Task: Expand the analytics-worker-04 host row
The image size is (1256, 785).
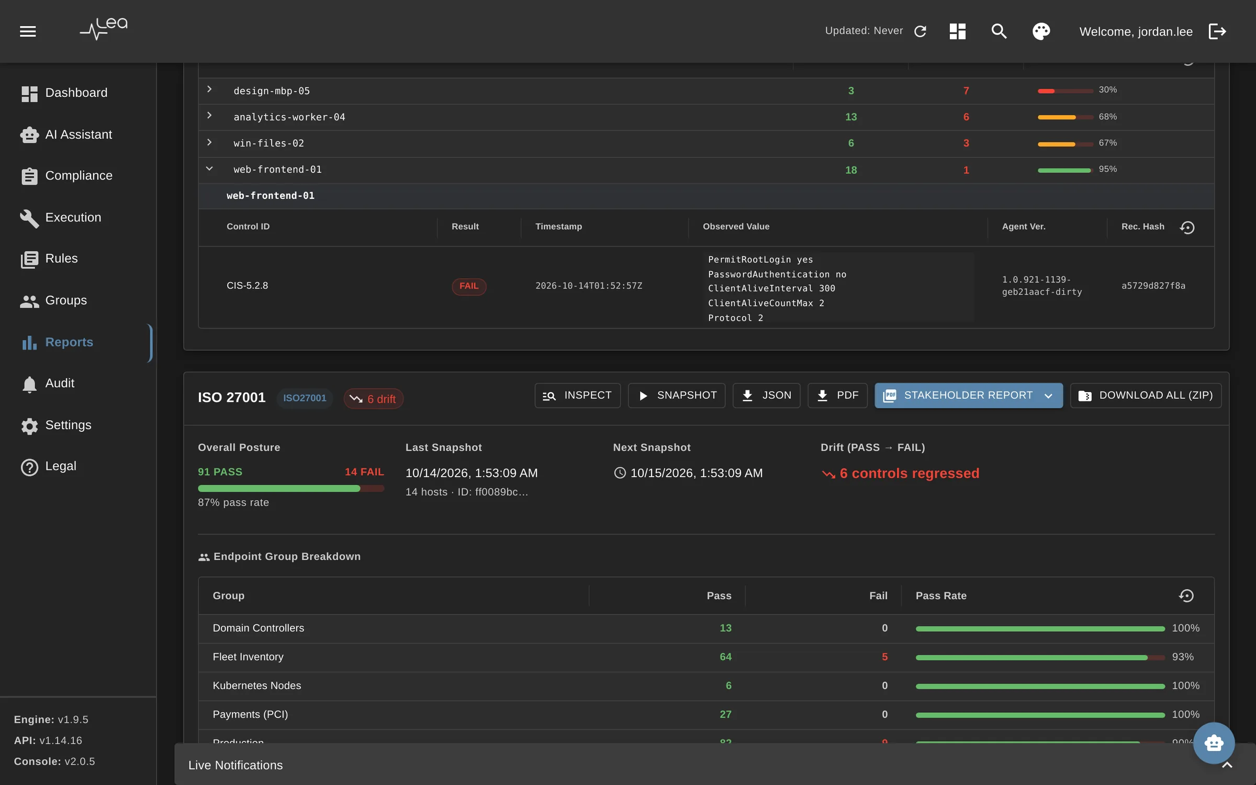Action: (x=209, y=115)
